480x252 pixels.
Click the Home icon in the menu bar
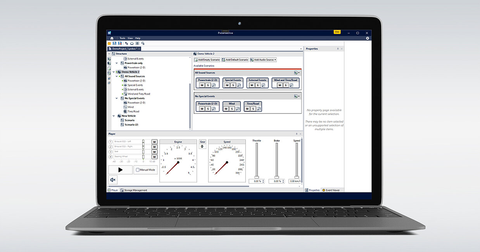[112, 38]
